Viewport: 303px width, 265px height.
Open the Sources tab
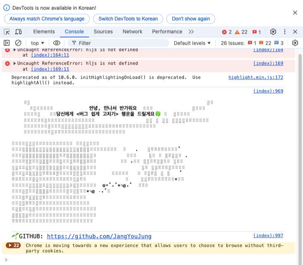[x=103, y=31]
